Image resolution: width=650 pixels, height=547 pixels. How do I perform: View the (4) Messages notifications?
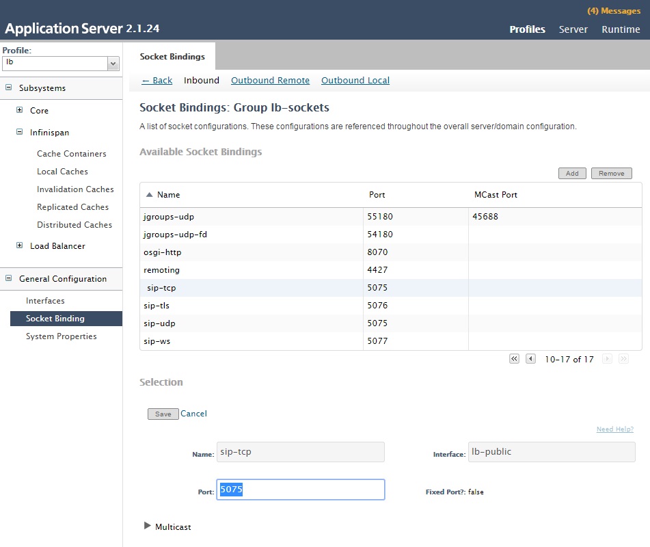(x=614, y=11)
